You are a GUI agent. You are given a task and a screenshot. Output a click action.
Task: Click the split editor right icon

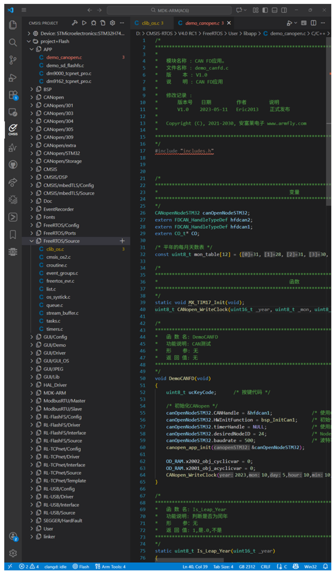point(313,23)
